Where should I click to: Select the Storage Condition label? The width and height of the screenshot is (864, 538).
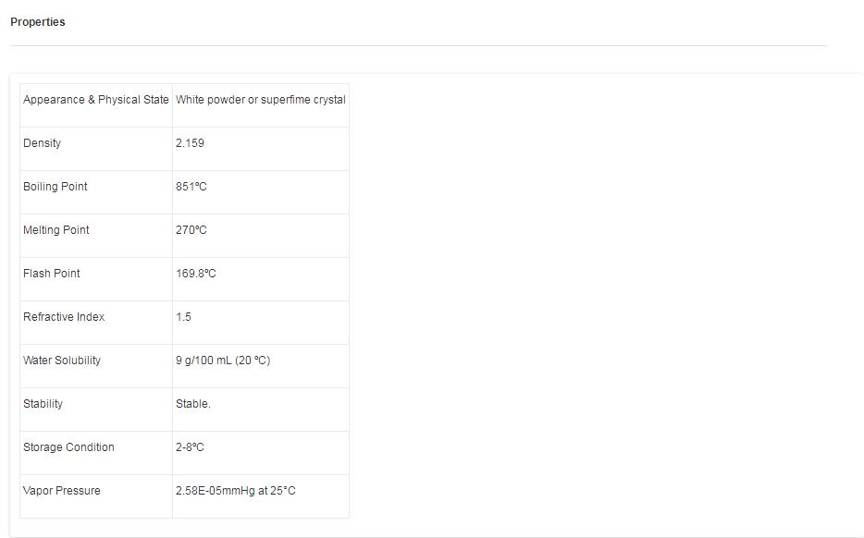(x=68, y=447)
